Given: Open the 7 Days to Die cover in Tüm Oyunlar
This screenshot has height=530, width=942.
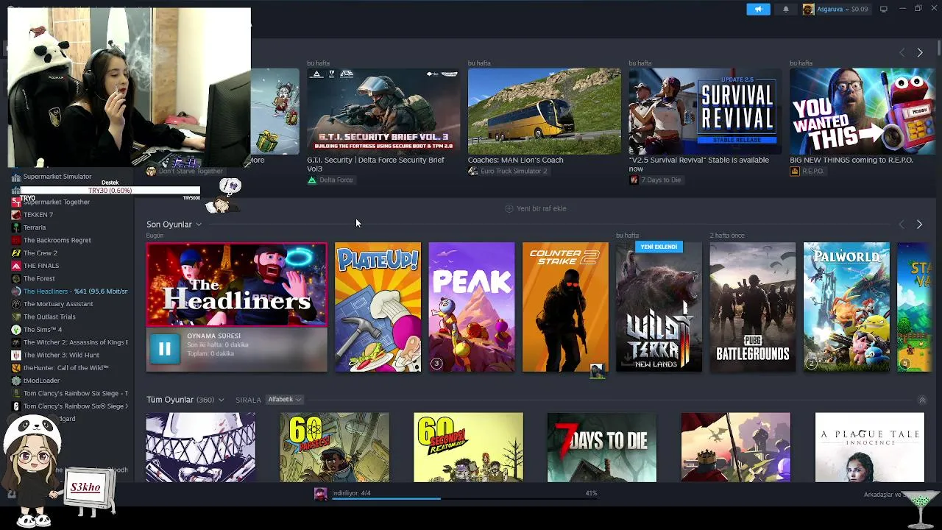Looking at the screenshot, I should (x=602, y=448).
